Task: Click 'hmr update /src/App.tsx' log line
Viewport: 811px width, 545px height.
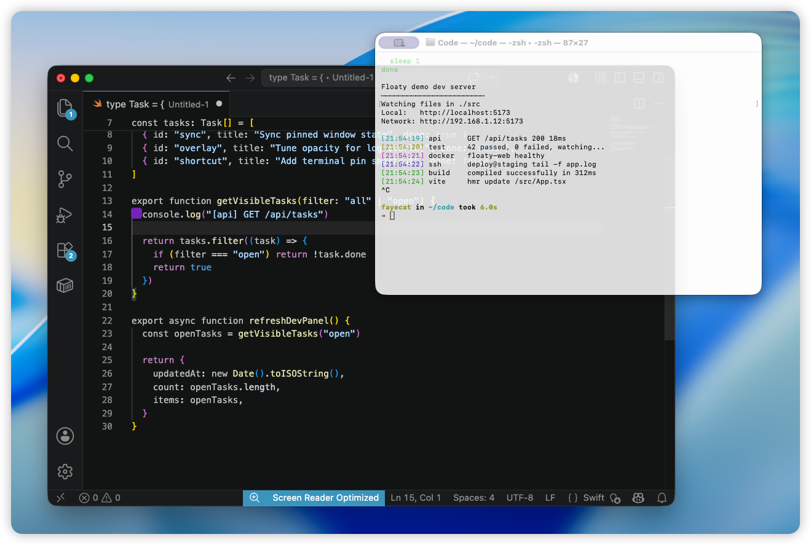Action: tap(516, 181)
